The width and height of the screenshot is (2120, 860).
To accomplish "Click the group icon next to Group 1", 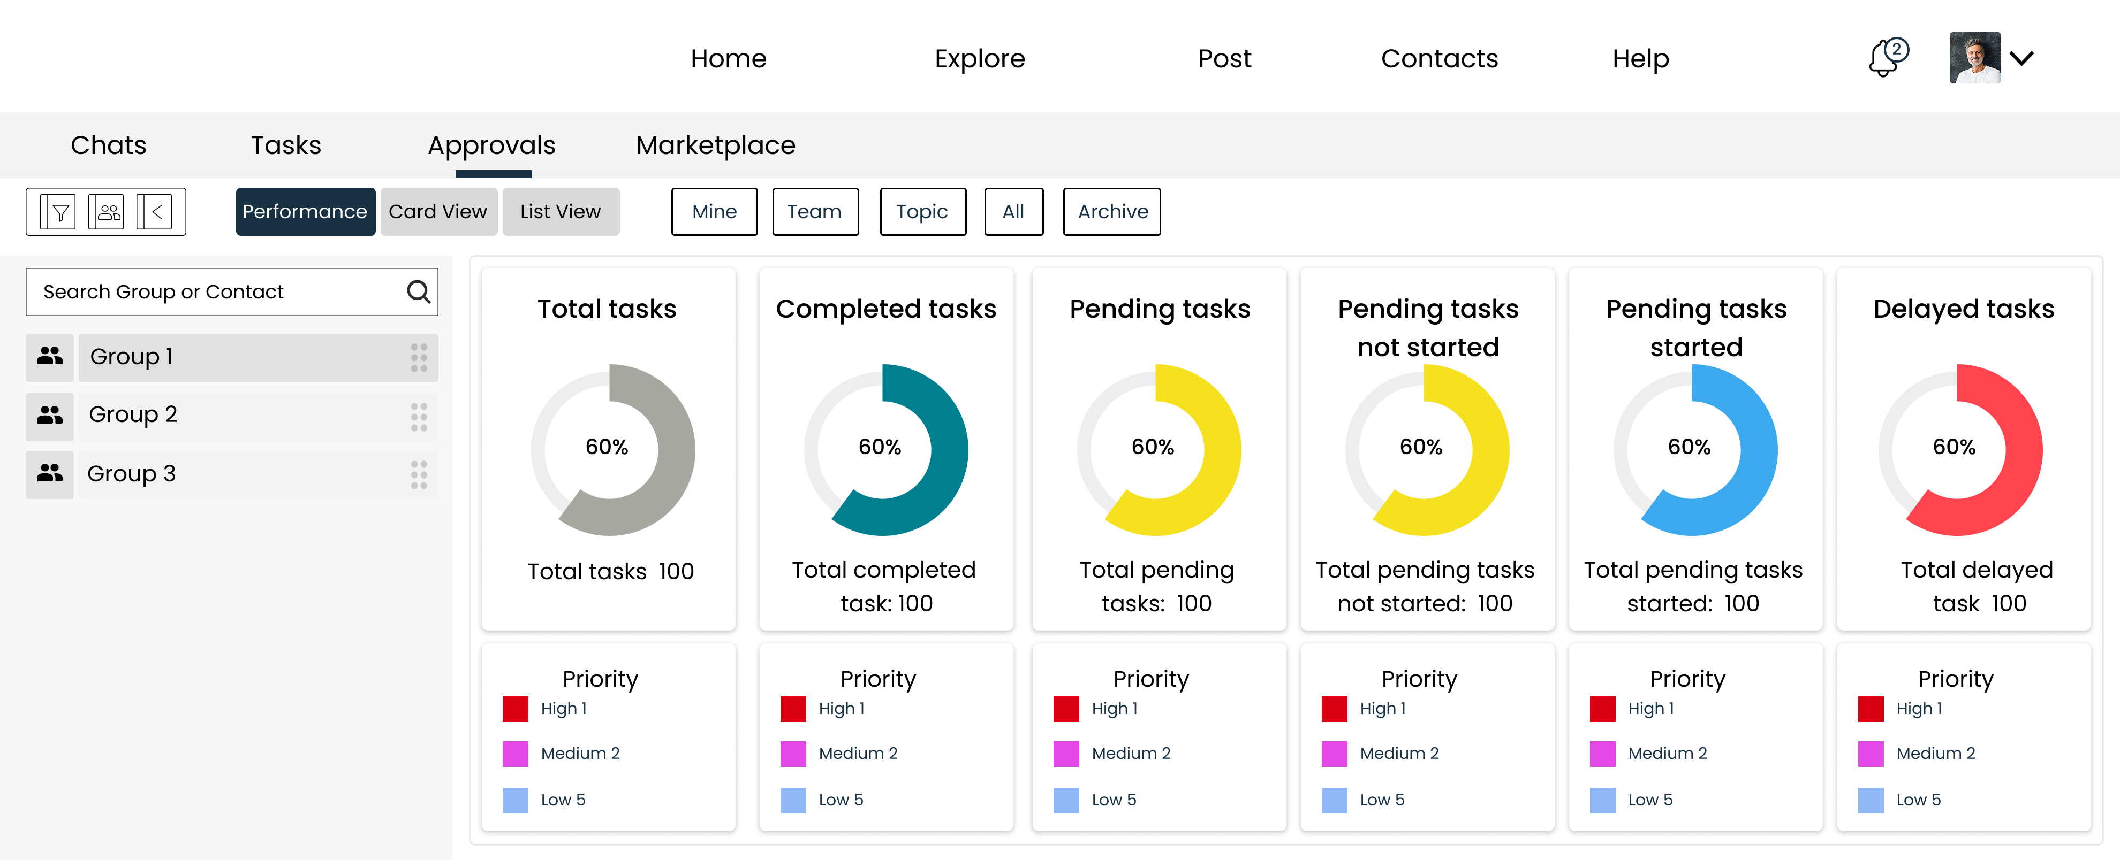I will [49, 356].
